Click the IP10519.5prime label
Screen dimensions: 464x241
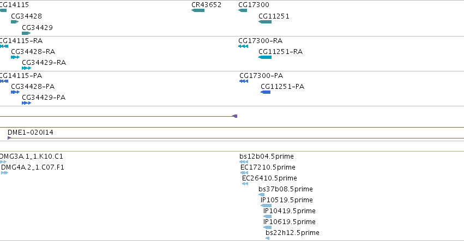pos(287,200)
